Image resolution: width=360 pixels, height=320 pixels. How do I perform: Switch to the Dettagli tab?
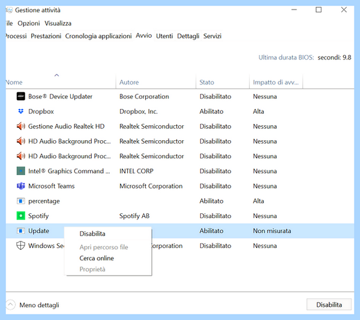188,36
